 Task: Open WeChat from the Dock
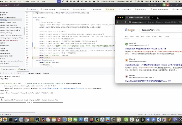pos(75,120)
